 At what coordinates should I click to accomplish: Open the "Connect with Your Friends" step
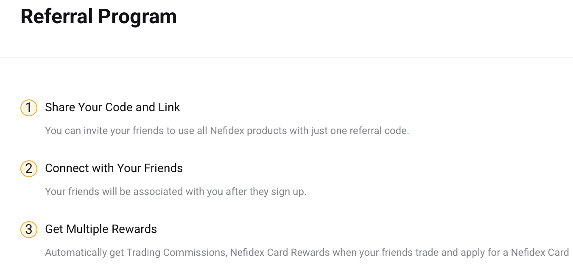pos(114,168)
